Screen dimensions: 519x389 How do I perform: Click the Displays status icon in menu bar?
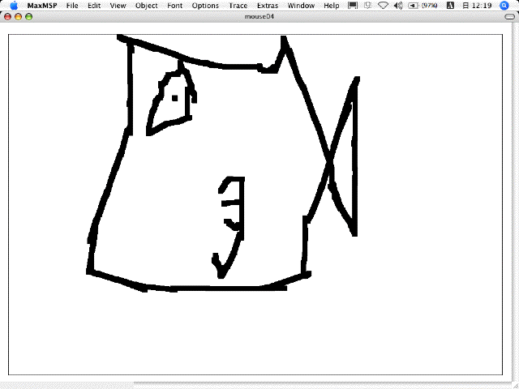(353, 6)
